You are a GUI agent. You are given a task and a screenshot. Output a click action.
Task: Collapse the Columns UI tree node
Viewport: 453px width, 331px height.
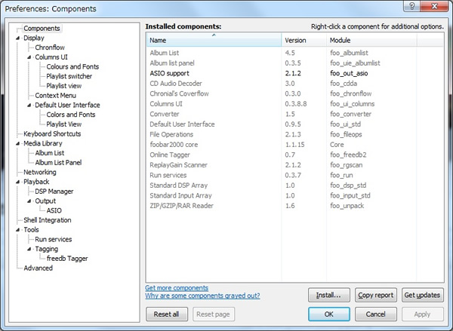click(29, 57)
